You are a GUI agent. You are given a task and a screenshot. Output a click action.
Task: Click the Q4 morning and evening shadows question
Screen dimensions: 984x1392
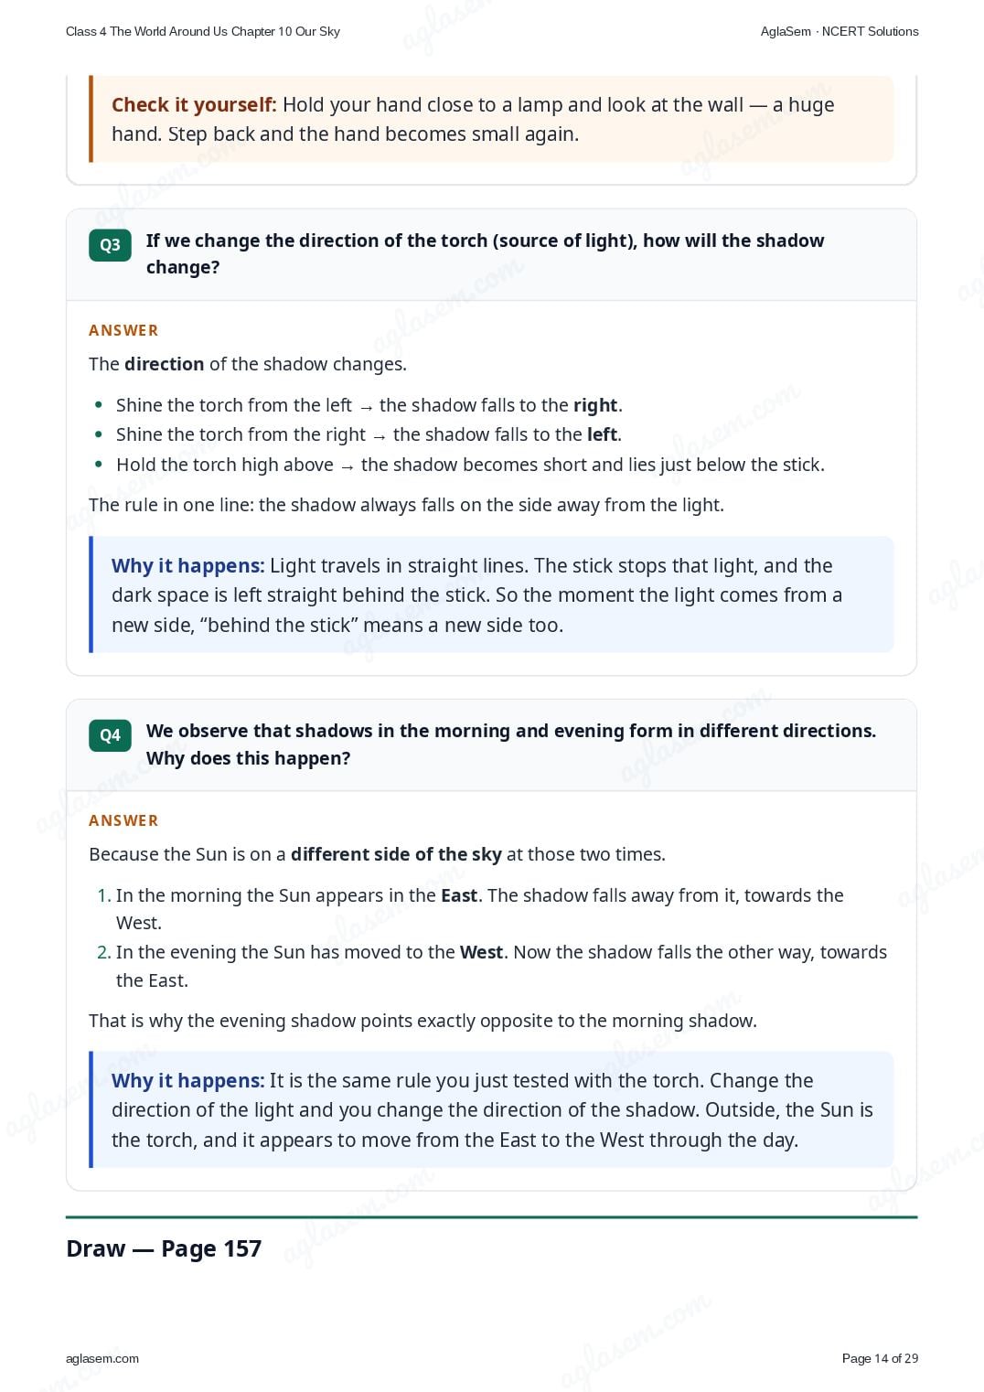[x=510, y=744]
